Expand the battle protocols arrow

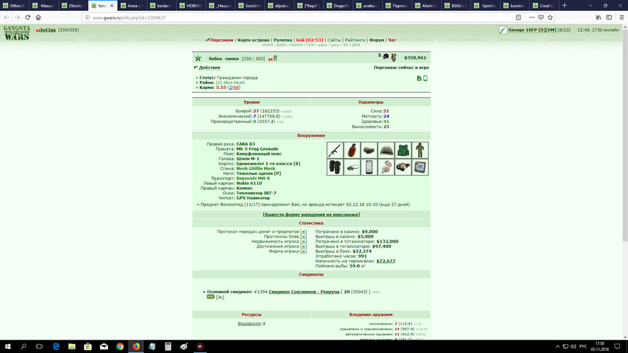303,236
